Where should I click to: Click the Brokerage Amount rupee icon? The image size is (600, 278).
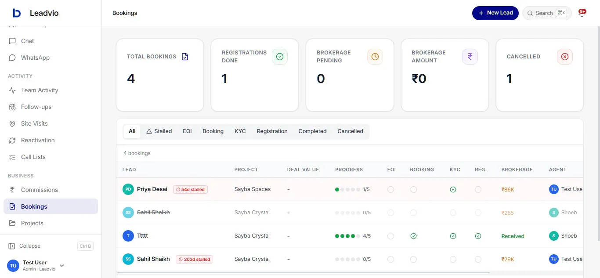(470, 57)
